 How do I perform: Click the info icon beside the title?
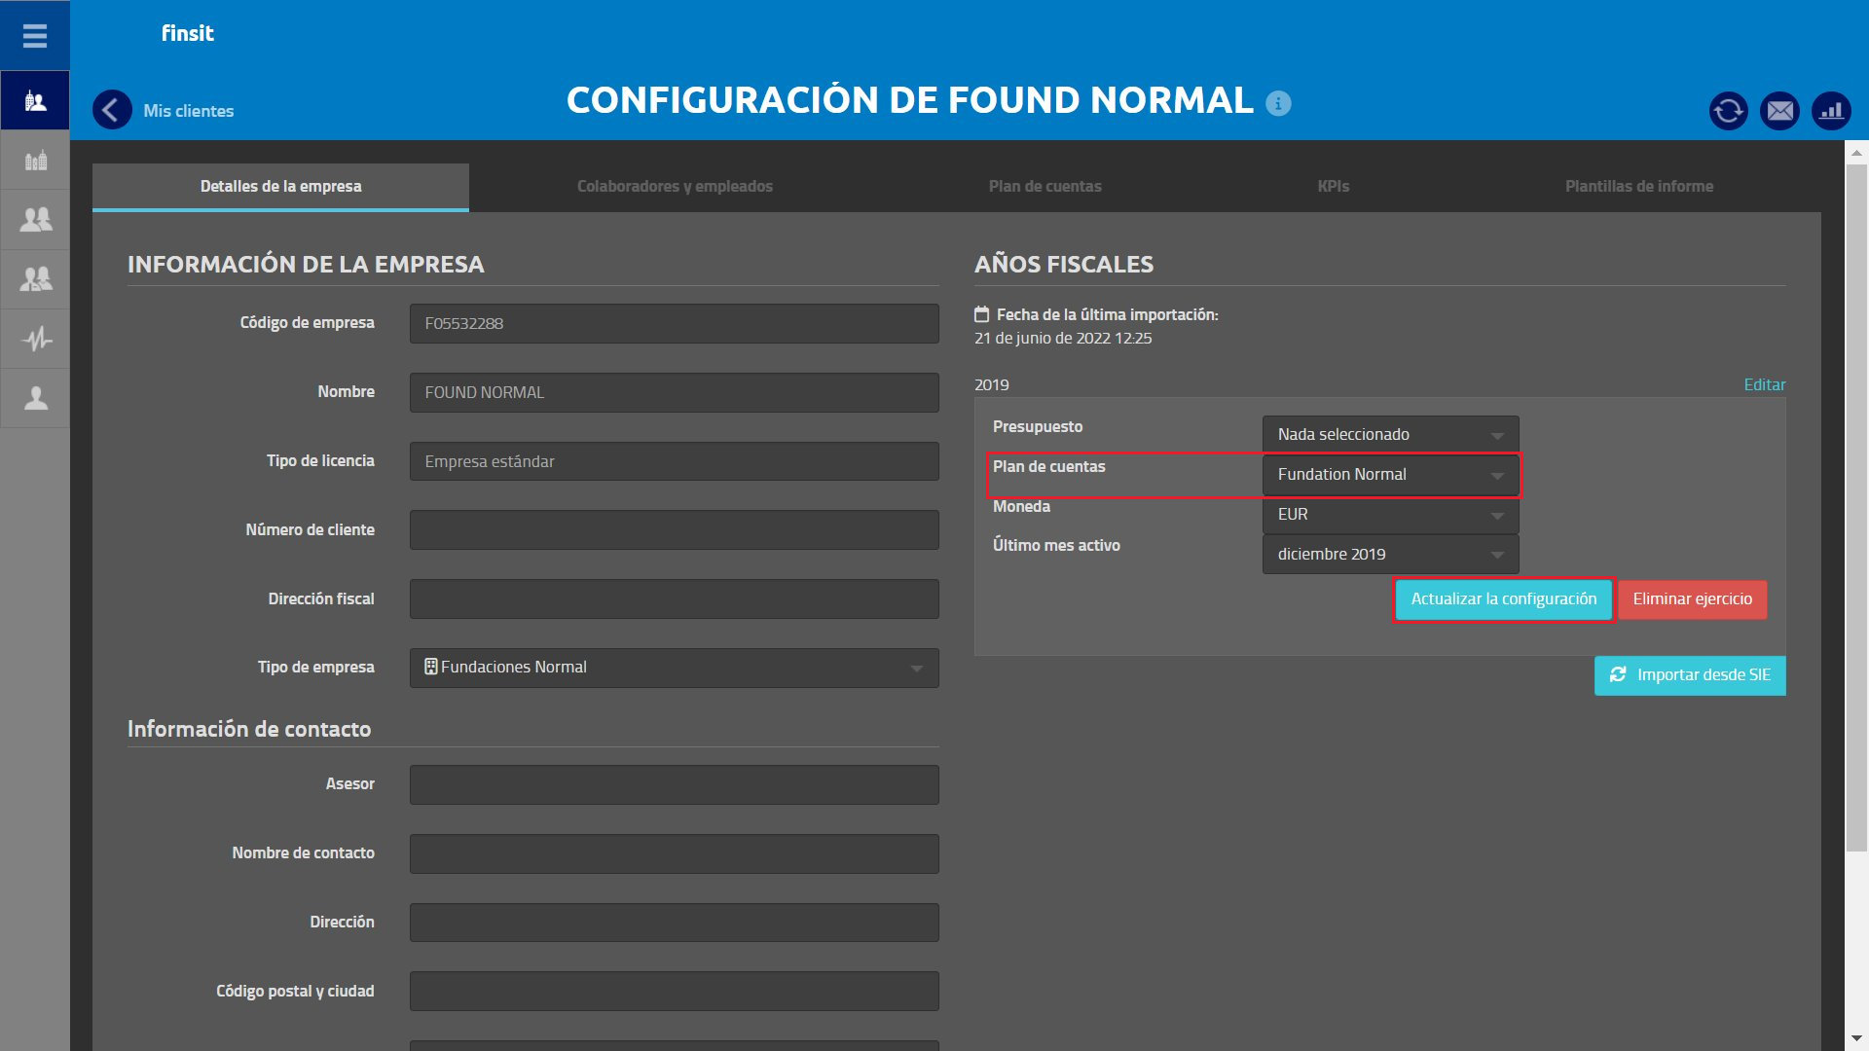1278,103
